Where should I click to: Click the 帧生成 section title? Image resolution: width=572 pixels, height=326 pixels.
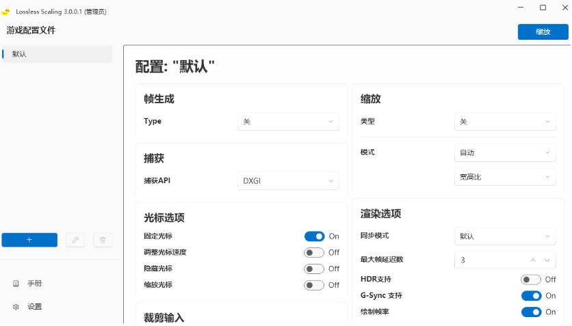click(159, 99)
